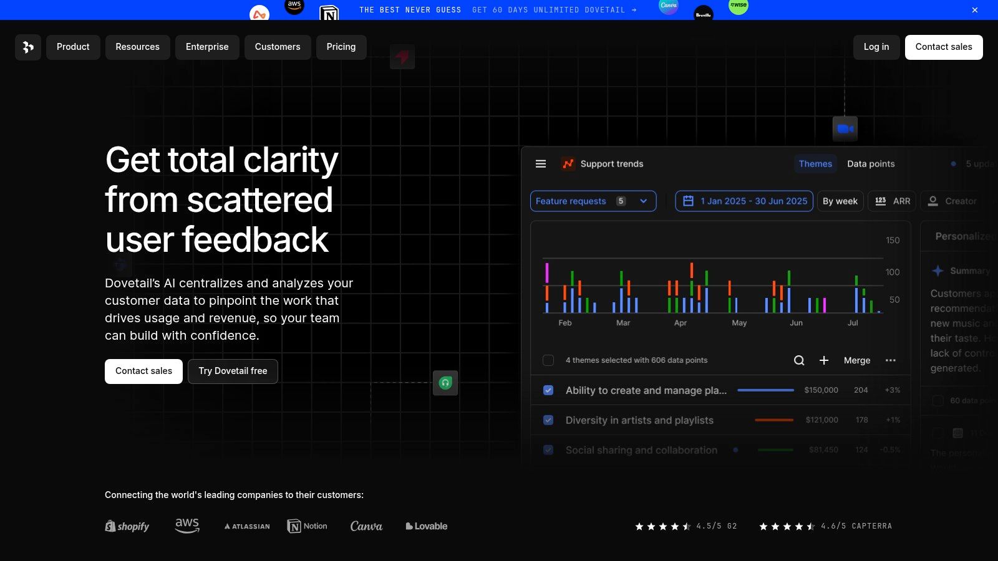998x561 pixels.
Task: Click the search magnifier icon in themes list
Action: pyautogui.click(x=799, y=360)
